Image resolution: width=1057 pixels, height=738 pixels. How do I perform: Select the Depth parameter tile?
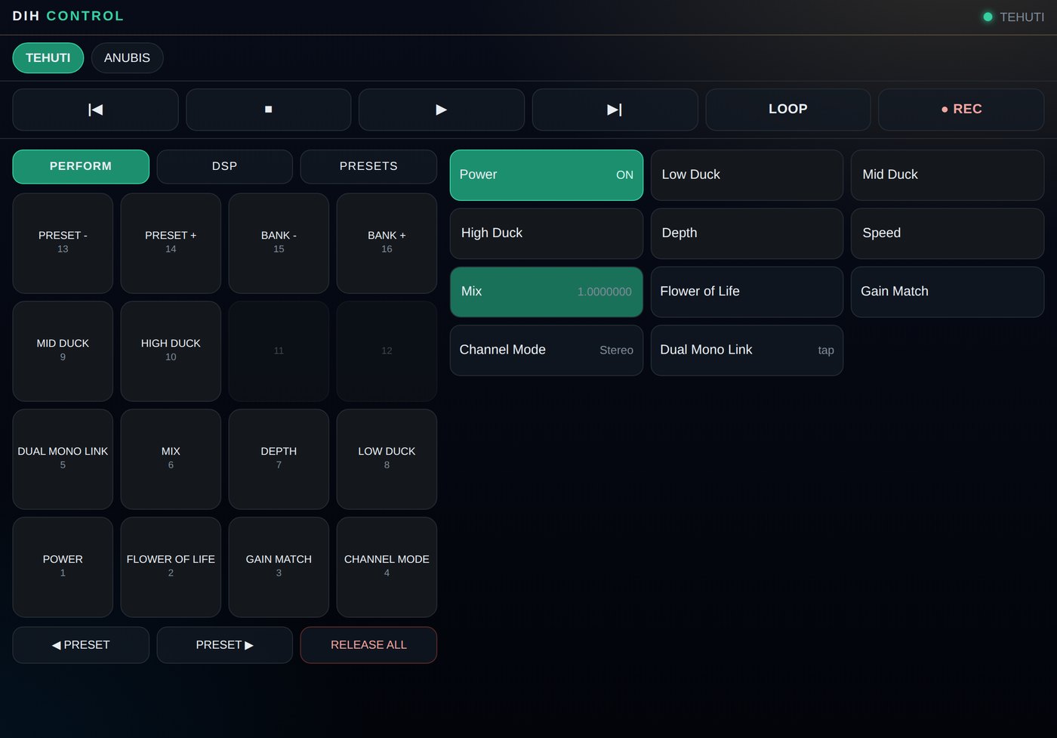pyautogui.click(x=747, y=233)
